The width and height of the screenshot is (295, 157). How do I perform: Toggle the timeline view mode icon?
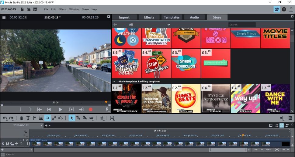click(x=281, y=125)
